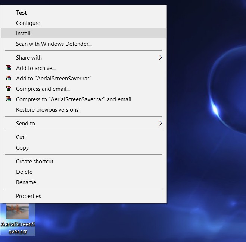Choose Add to archive... option

[84, 68]
